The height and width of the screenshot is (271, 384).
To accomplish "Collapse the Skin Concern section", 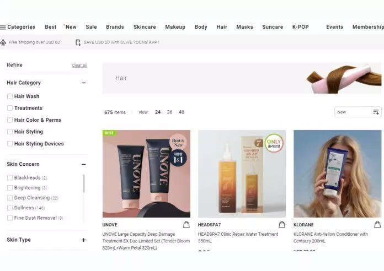I will pos(83,164).
